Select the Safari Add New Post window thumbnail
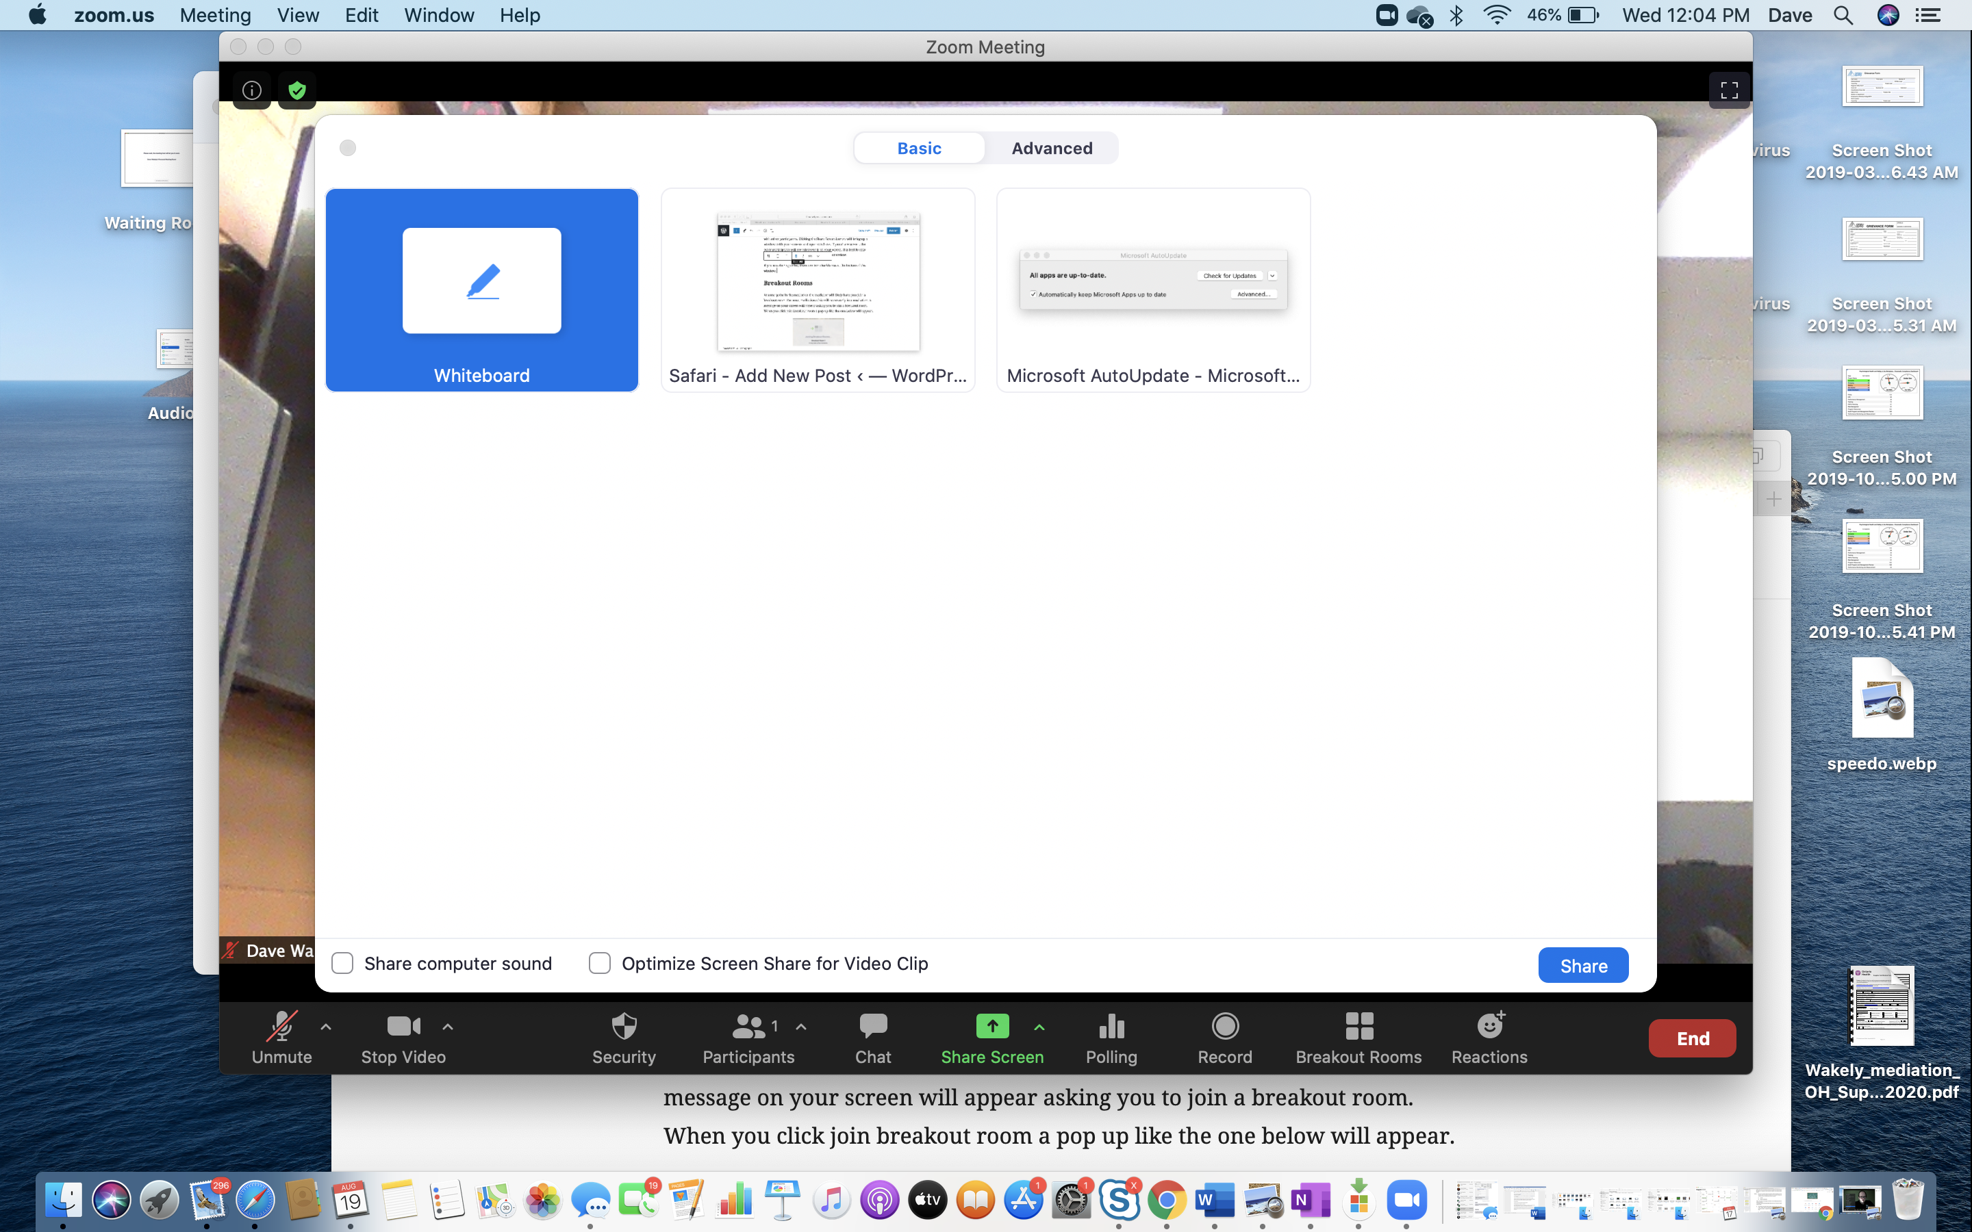The width and height of the screenshot is (1972, 1232). pyautogui.click(x=818, y=290)
